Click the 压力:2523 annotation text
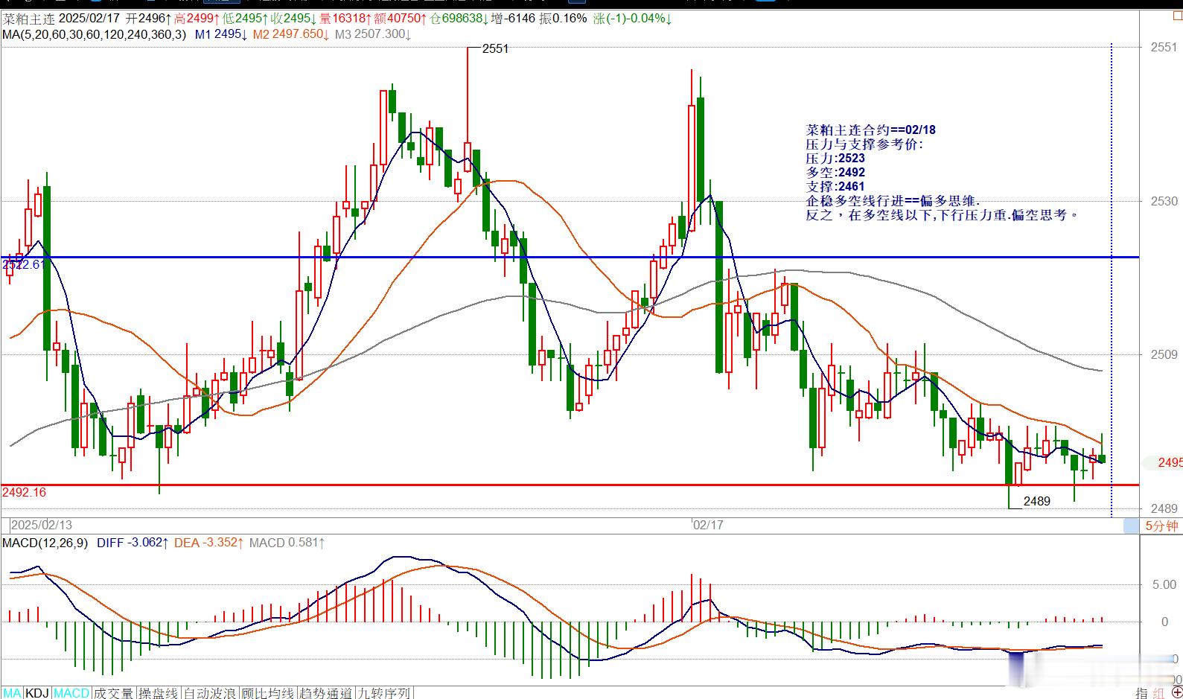1183x699 pixels. click(835, 158)
